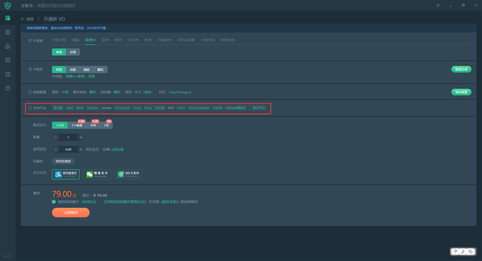
Task: Click the 更多配置 button
Action: click(x=461, y=92)
